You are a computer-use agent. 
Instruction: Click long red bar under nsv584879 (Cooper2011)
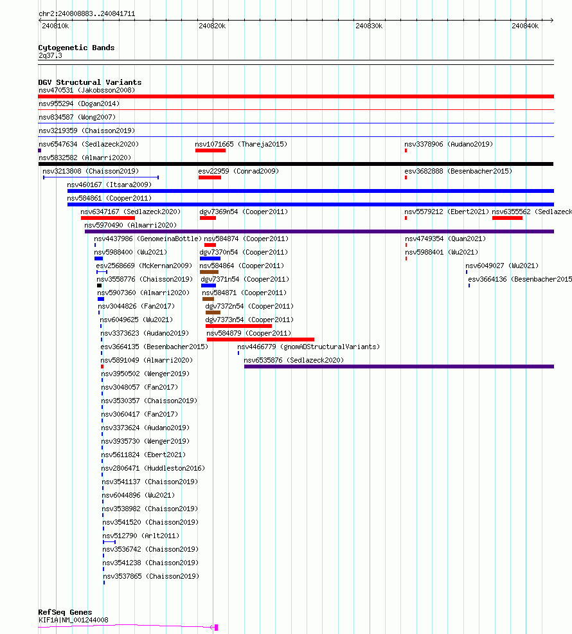261,340
